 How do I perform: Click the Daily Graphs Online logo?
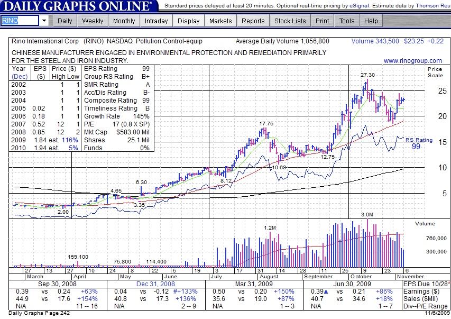[x=78, y=6]
